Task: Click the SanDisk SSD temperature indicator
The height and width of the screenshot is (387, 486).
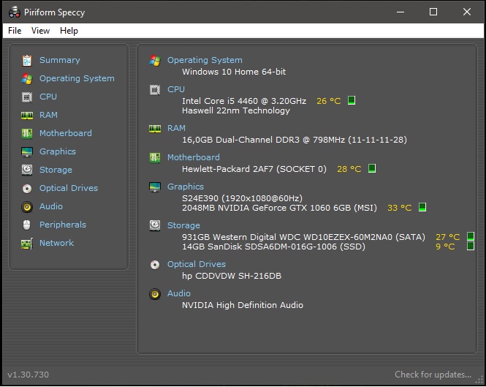Action: click(471, 246)
